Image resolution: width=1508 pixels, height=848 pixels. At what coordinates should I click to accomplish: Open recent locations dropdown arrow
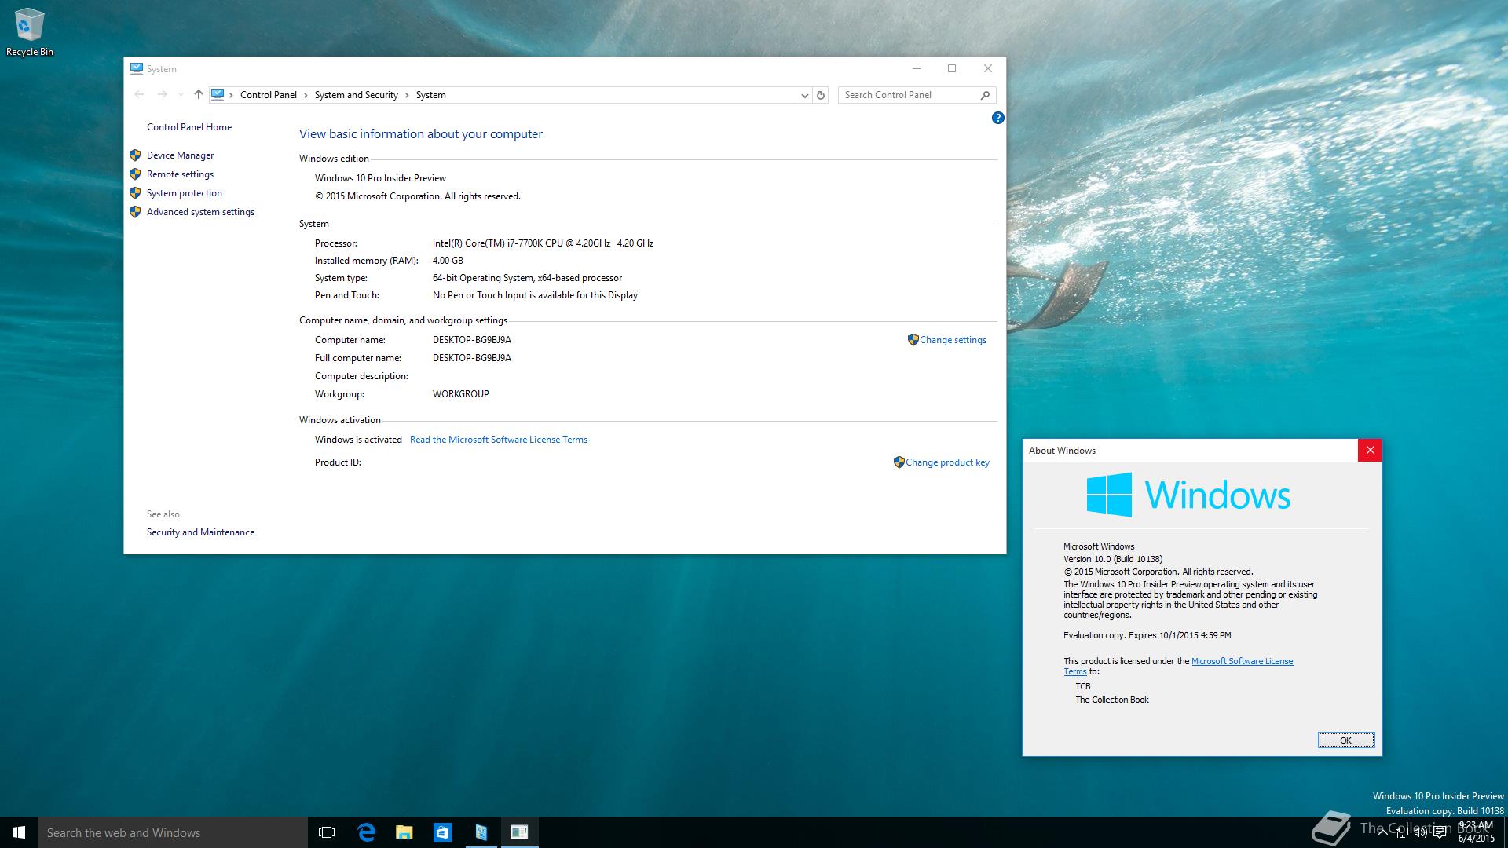[181, 95]
